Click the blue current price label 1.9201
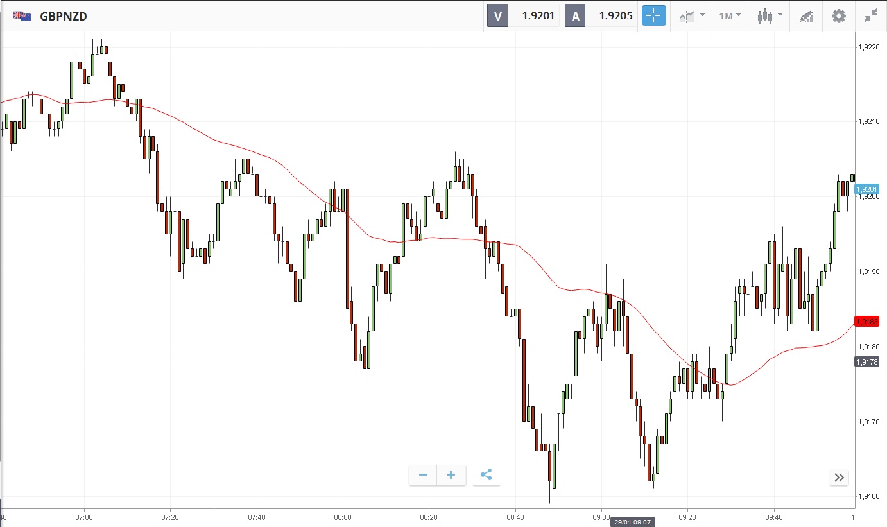This screenshot has height=527, width=887. point(867,189)
